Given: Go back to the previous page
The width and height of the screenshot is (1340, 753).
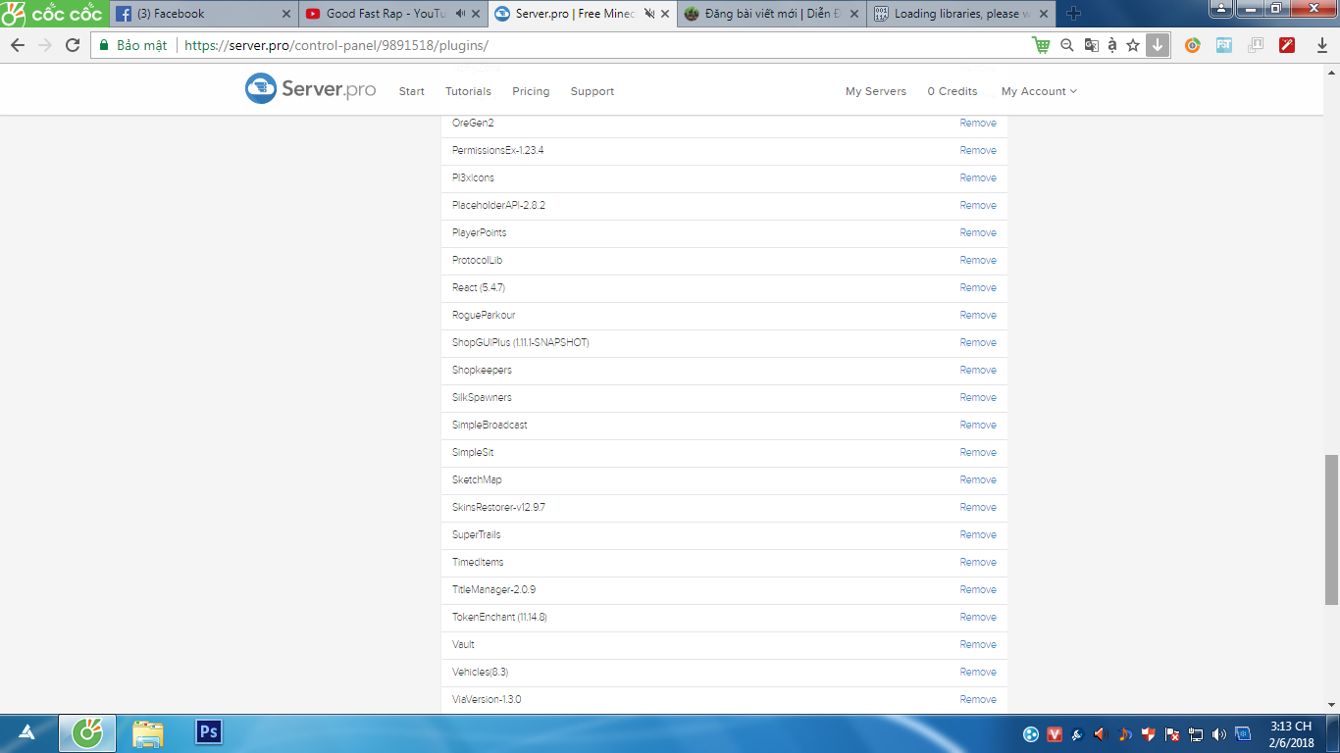Looking at the screenshot, I should (18, 45).
